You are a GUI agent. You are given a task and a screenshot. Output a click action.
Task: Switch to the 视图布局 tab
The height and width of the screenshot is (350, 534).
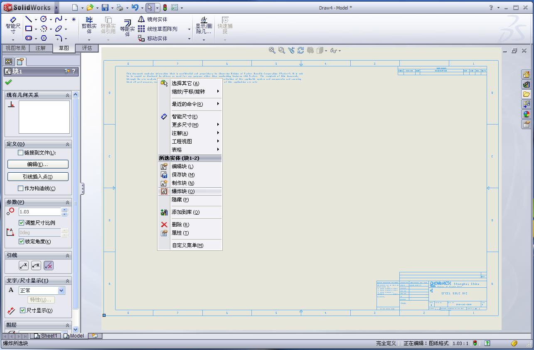tap(15, 48)
